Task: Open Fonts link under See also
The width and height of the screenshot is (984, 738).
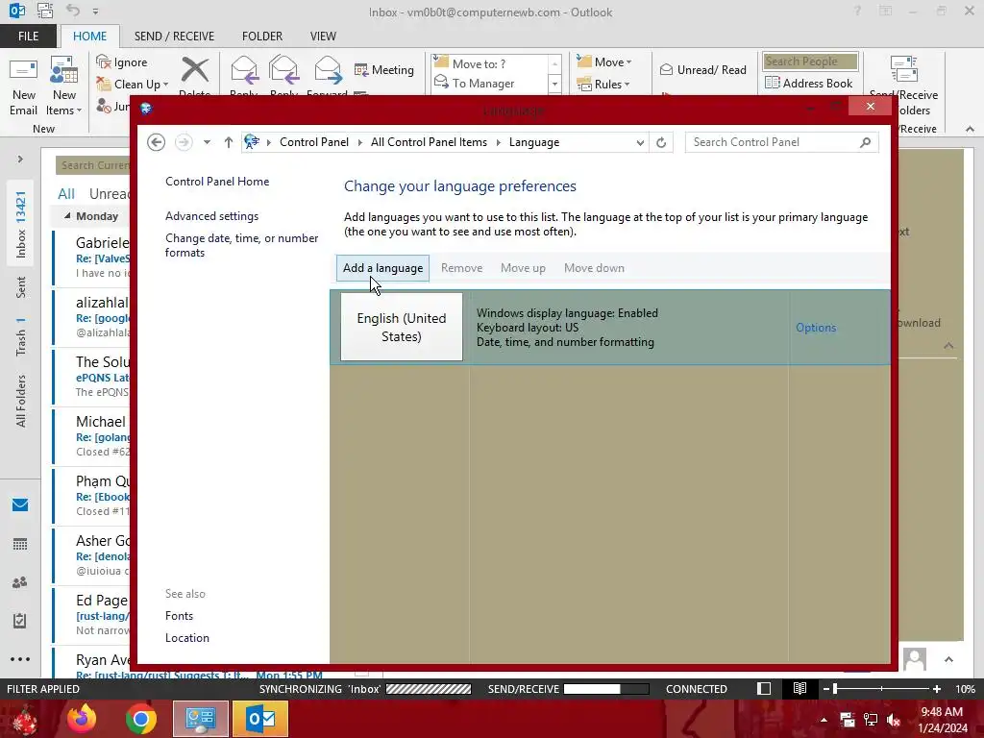Action: (x=179, y=616)
